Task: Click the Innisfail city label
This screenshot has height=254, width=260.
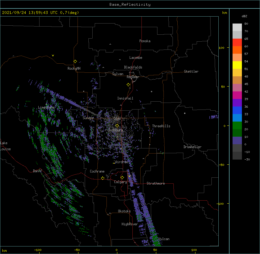Action: (125, 98)
